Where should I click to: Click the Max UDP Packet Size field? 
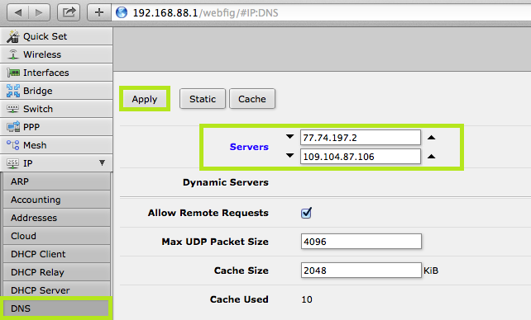coord(361,242)
